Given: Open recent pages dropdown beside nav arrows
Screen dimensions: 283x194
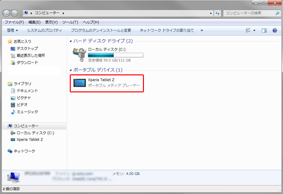Looking at the screenshot, I should 20,13.
